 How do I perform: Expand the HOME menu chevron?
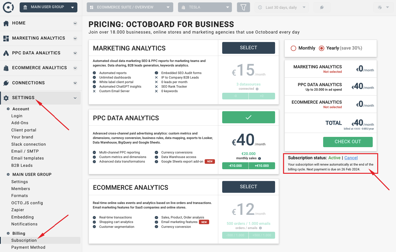pos(75,23)
